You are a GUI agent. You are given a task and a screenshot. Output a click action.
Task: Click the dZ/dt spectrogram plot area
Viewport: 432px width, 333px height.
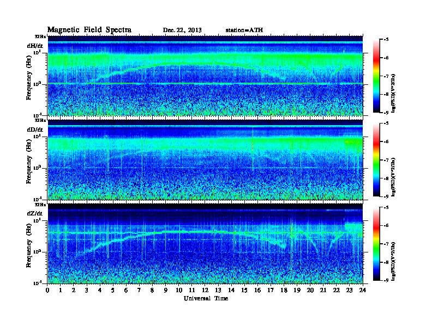click(x=205, y=243)
